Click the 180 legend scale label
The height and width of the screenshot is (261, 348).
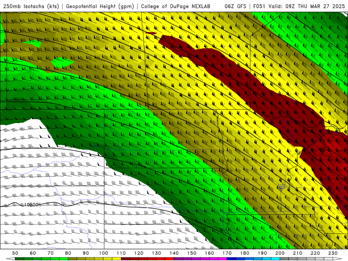[x=244, y=253]
